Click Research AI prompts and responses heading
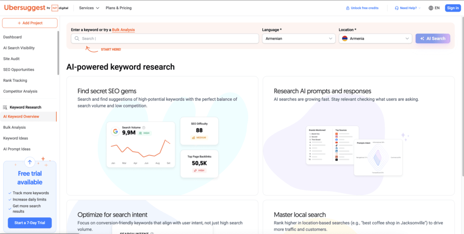The width and height of the screenshot is (464, 234). point(323,91)
